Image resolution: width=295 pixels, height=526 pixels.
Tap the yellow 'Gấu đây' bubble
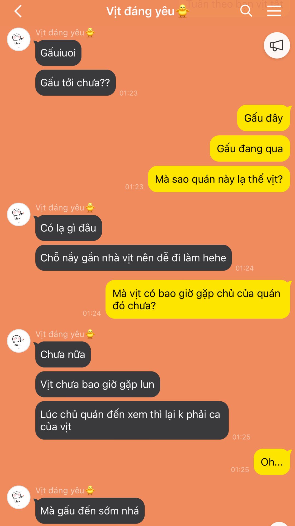pos(264,118)
